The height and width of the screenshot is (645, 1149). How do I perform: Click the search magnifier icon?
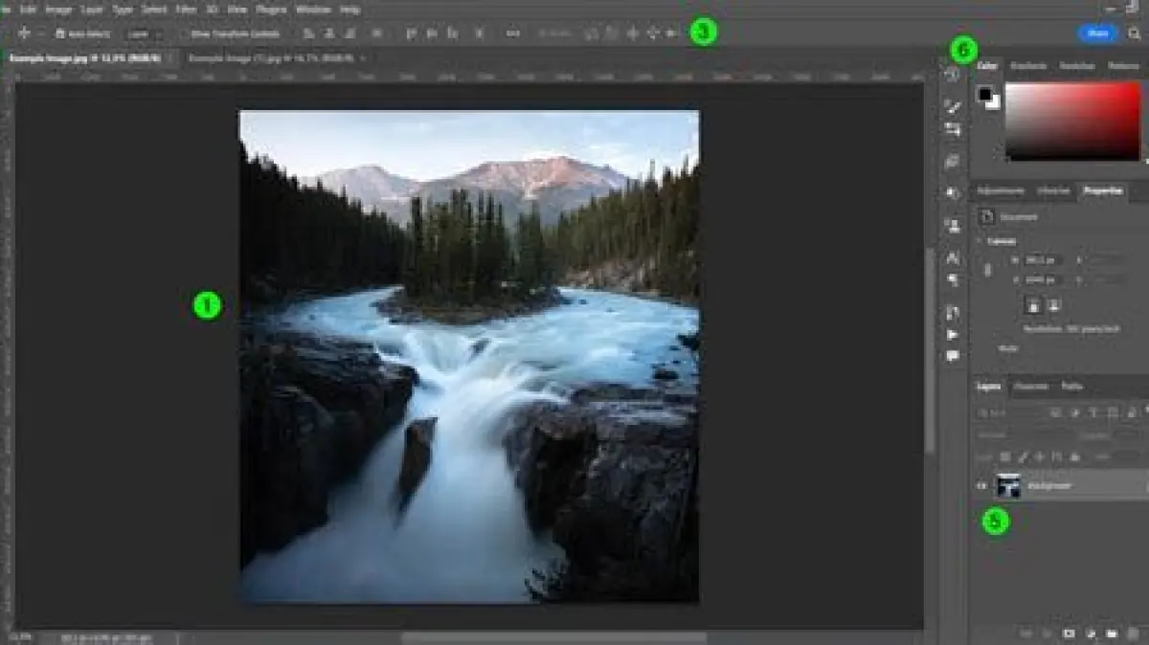[x=1135, y=33]
